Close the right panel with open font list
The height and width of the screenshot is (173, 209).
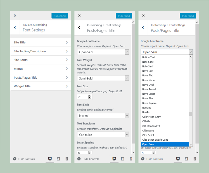(x=143, y=16)
